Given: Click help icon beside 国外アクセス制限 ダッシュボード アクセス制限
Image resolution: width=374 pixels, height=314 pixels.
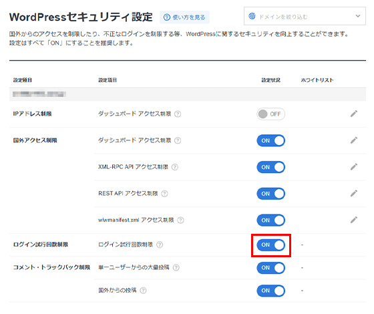Looking at the screenshot, I should coord(178,140).
